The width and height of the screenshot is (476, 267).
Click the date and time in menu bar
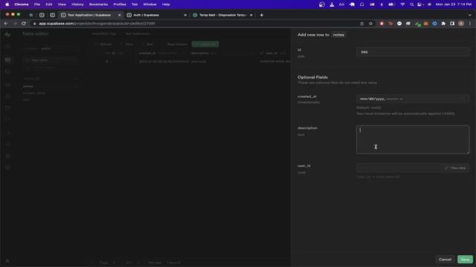pyautogui.click(x=454, y=4)
